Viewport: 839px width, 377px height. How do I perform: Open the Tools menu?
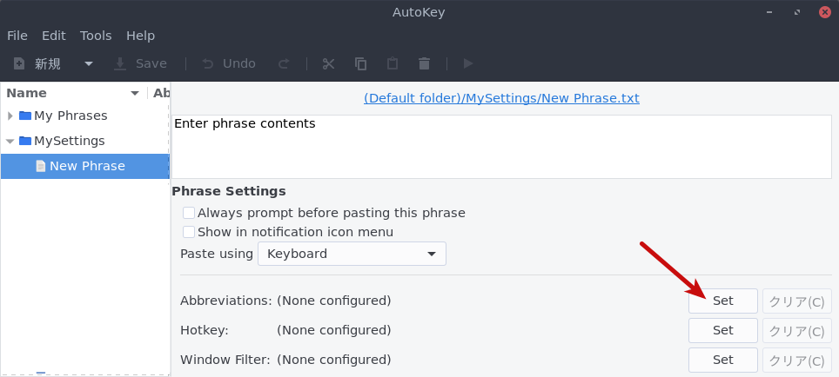[x=96, y=36]
